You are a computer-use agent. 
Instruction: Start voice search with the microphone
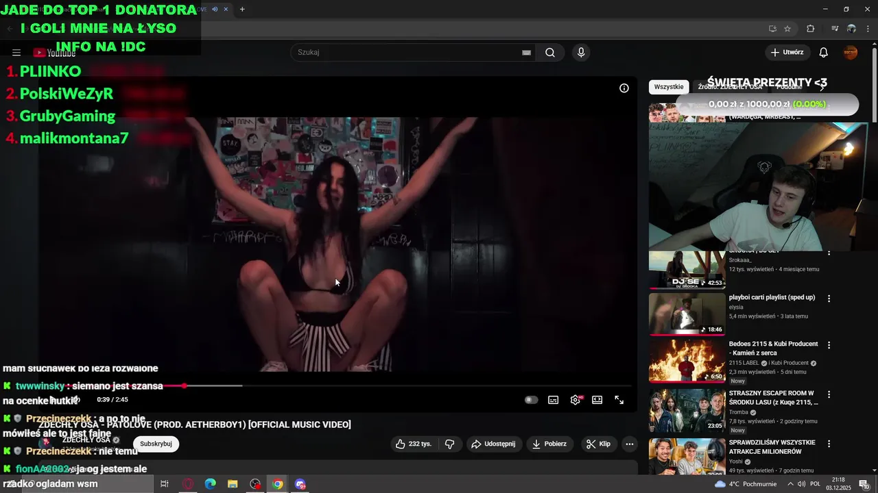point(581,53)
